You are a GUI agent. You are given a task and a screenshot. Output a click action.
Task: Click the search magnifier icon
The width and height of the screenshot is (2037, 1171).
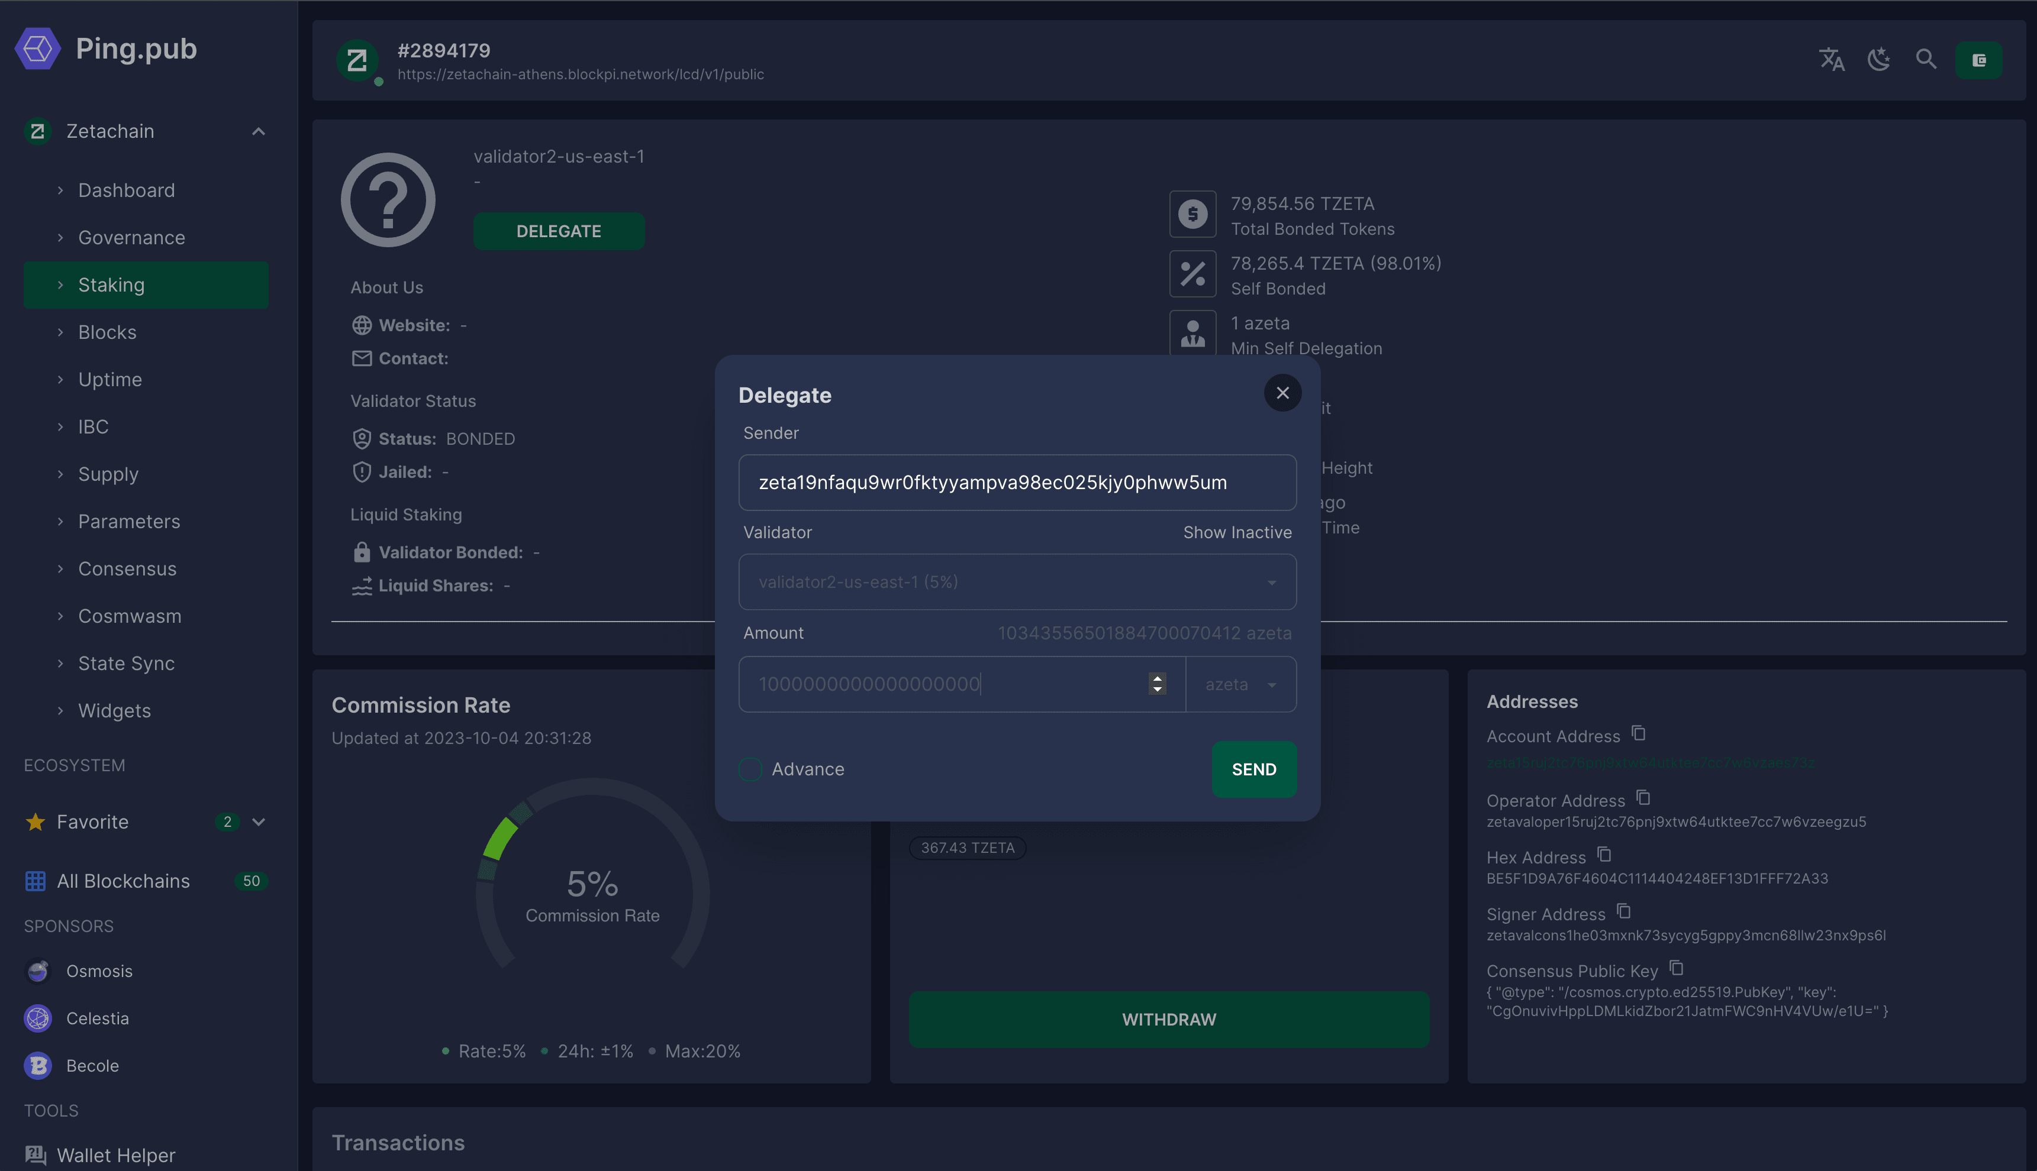[1926, 60]
